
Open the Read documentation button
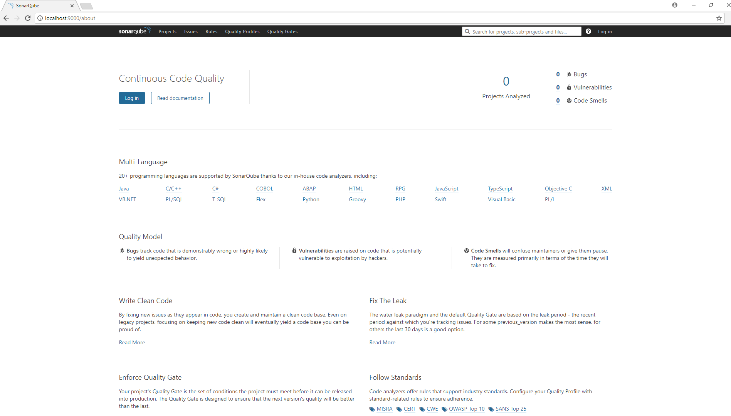[x=180, y=98]
